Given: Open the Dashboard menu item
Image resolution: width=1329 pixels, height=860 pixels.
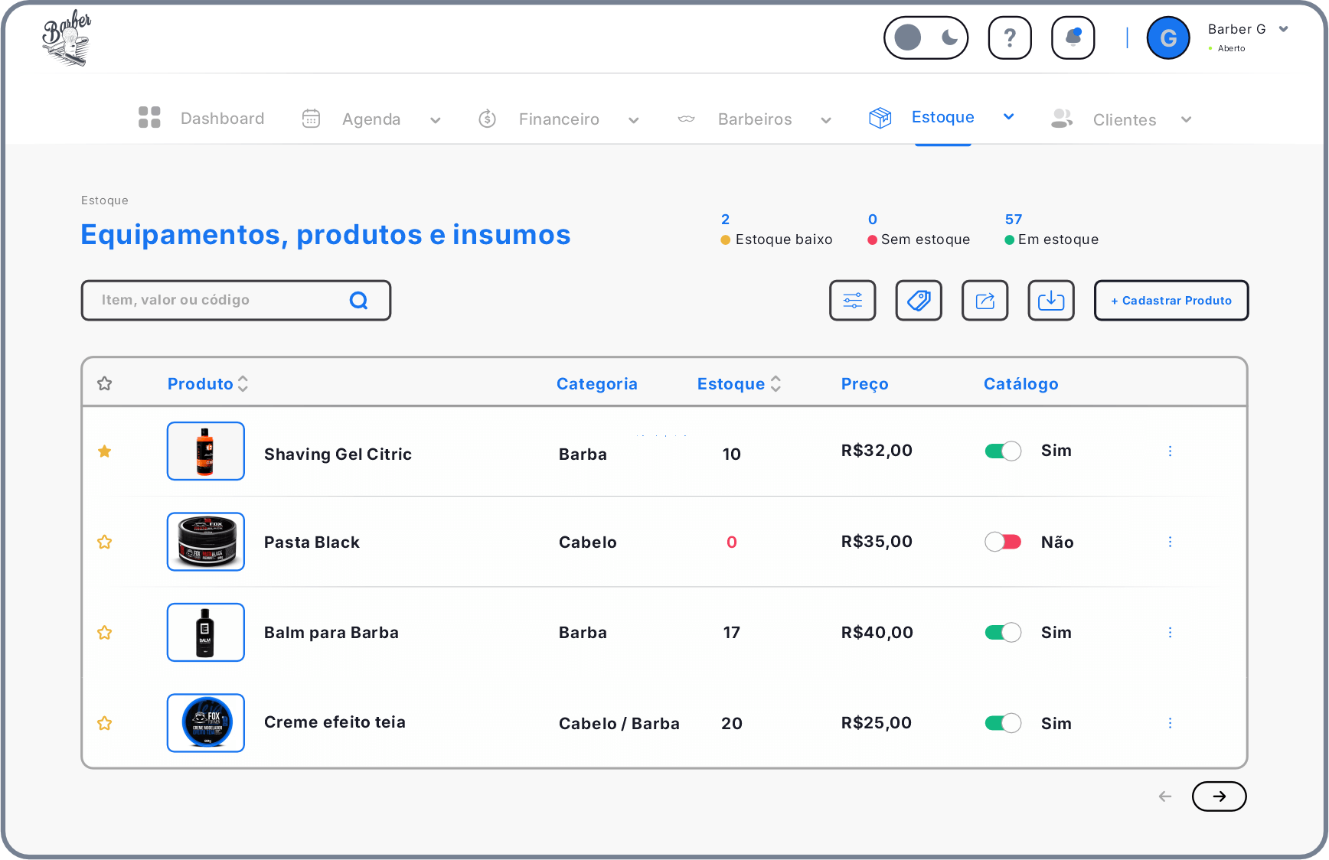Looking at the screenshot, I should (x=222, y=119).
